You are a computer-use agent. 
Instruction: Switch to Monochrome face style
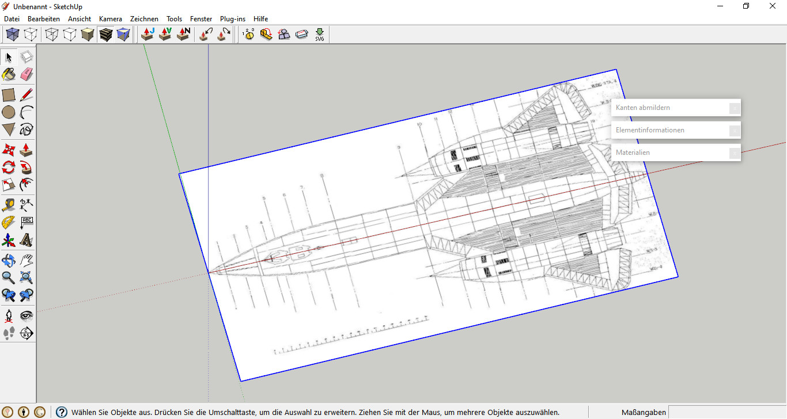click(123, 35)
